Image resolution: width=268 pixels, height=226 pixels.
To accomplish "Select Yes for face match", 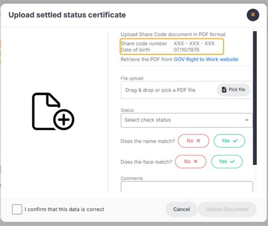I will click(x=227, y=162).
